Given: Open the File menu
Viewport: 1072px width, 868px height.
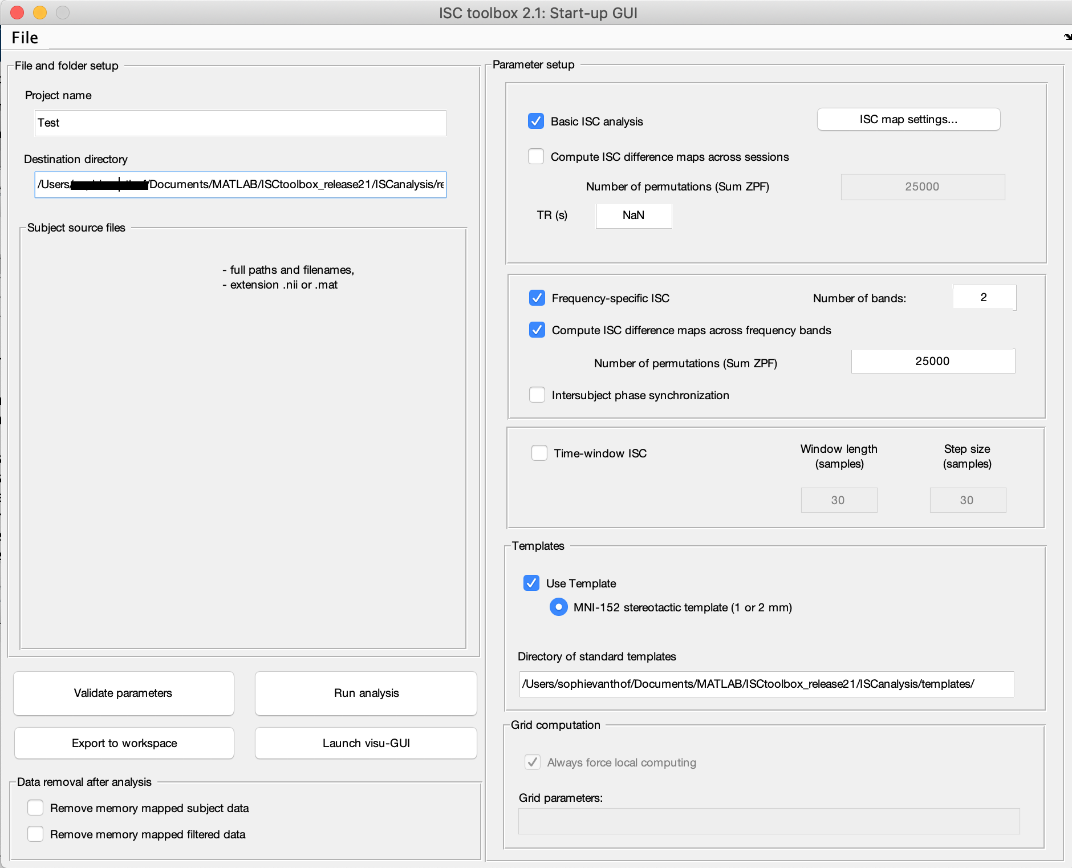Looking at the screenshot, I should click(25, 38).
